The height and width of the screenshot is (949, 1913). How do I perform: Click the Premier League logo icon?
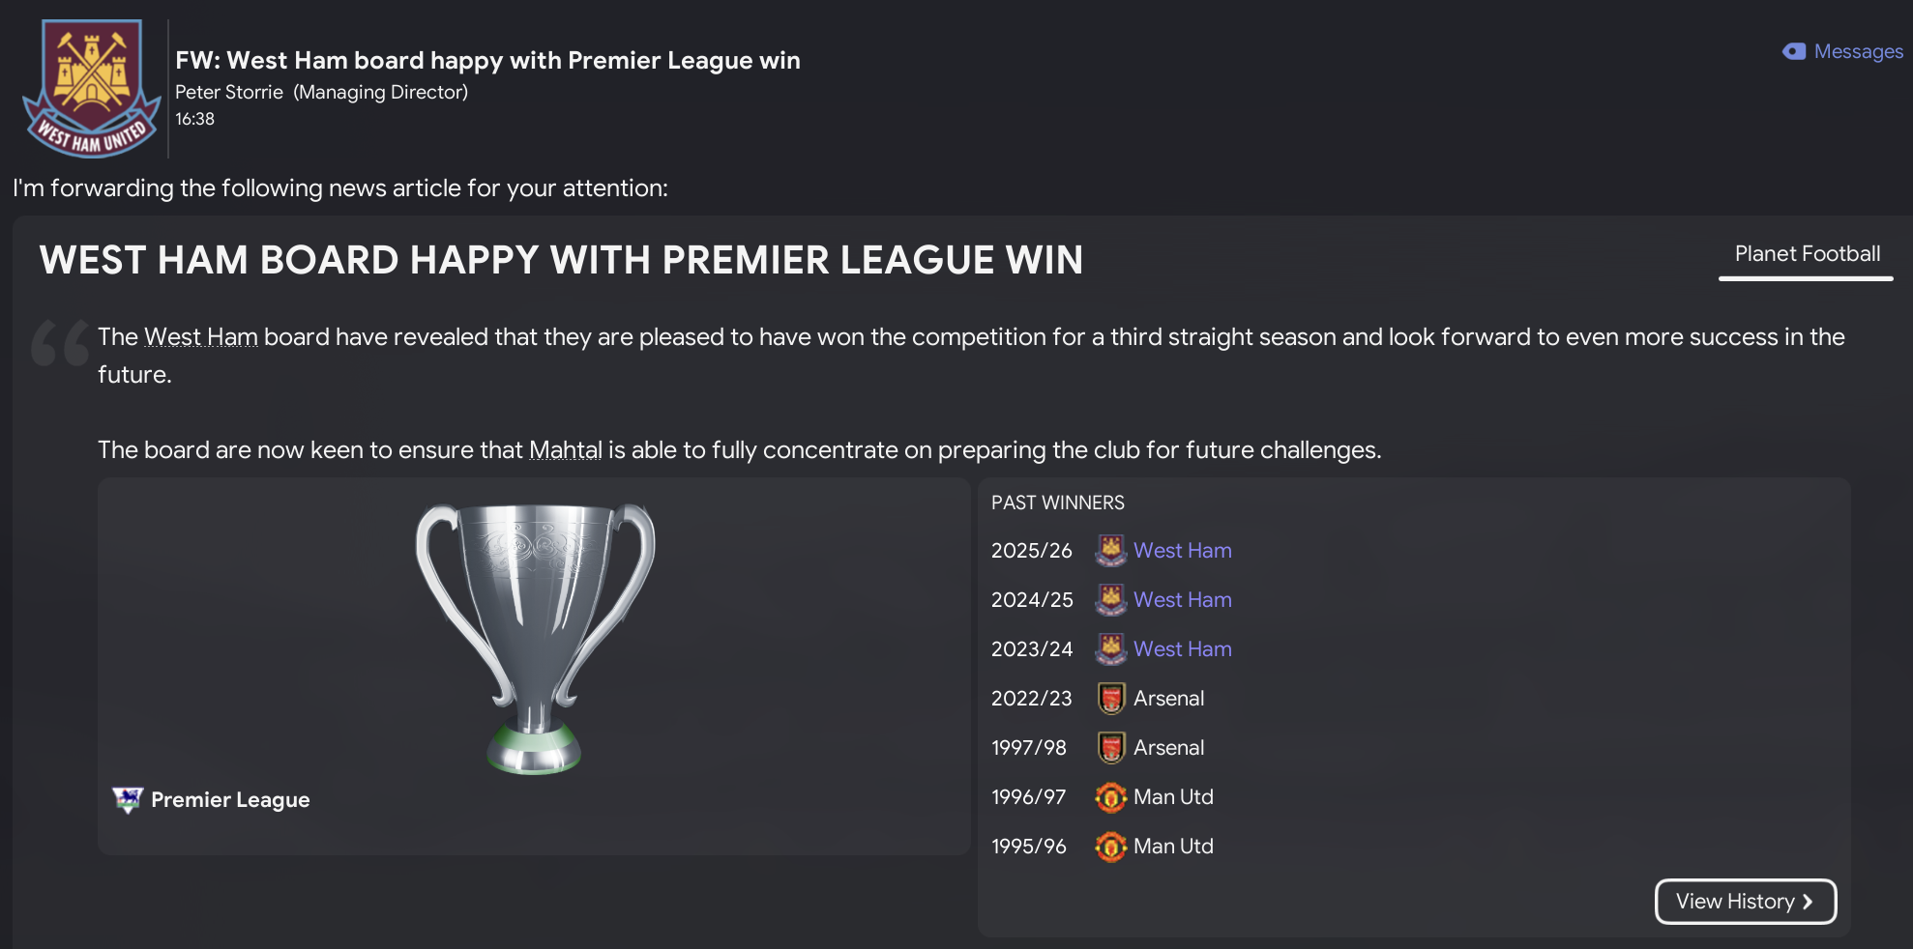(128, 799)
